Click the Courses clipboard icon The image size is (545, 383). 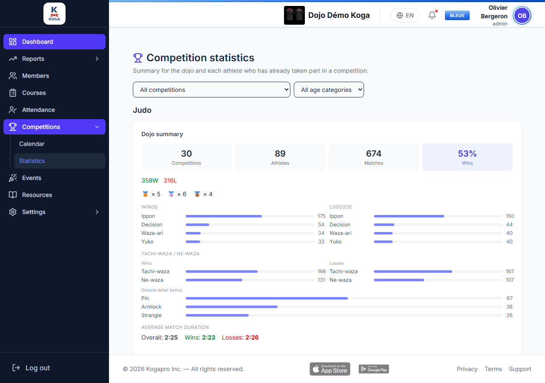coord(13,93)
